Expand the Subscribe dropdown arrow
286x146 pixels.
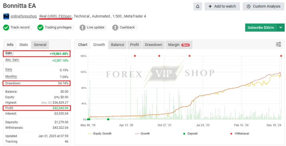click(x=281, y=28)
